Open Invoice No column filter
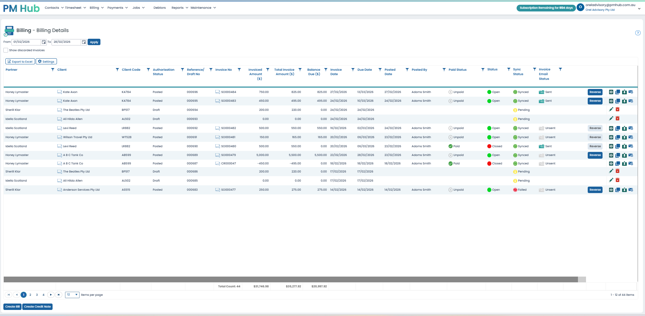The image size is (645, 316). [x=239, y=70]
